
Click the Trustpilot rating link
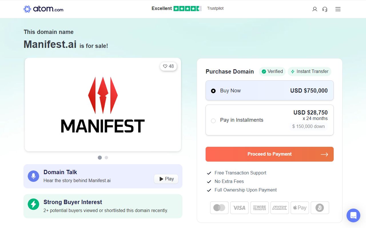[x=215, y=8]
